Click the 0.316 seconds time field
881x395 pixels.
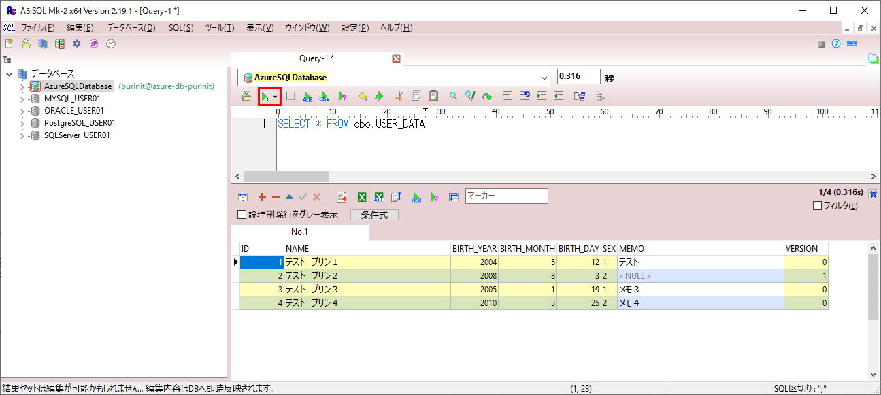click(x=578, y=77)
